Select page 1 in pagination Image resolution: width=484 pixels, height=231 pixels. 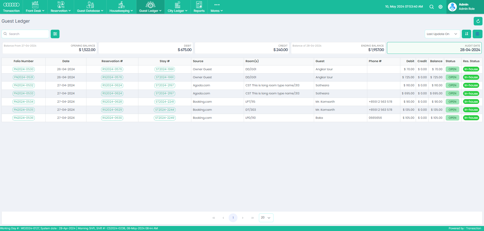pyautogui.click(x=233, y=218)
